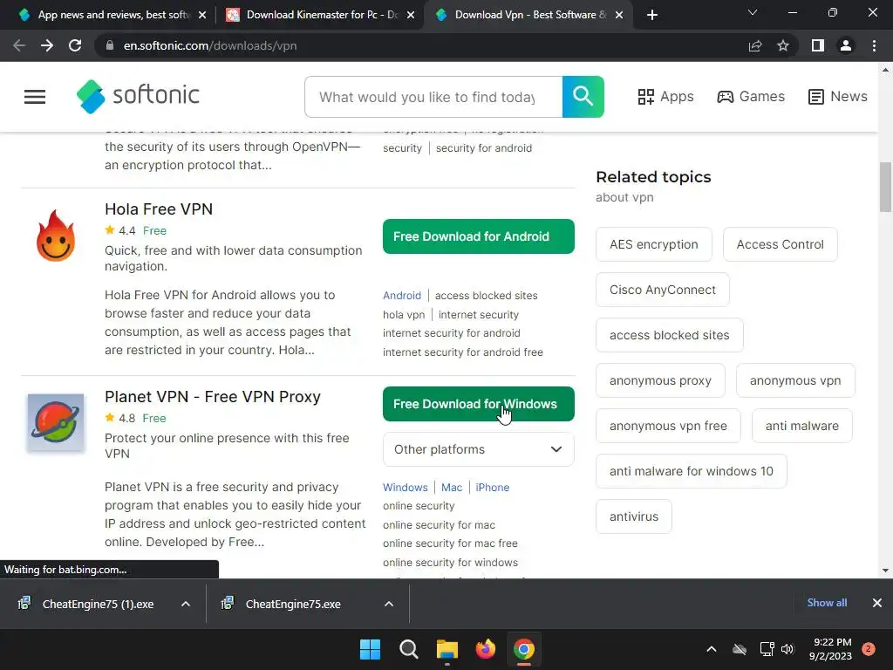Select the anonymous vpn free topic

669,426
